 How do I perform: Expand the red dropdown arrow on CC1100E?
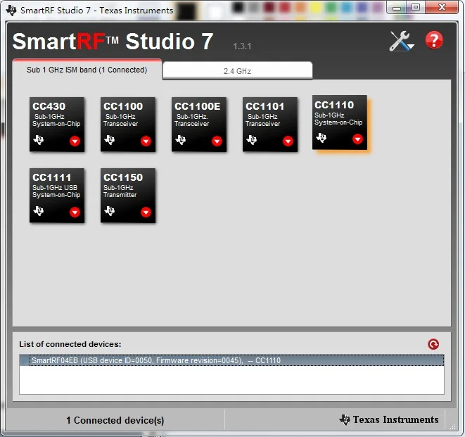click(217, 141)
